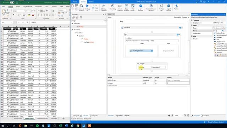Click the Excel icon on the taskbar
Screen dimensions: 227x128
61,126
